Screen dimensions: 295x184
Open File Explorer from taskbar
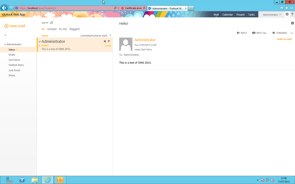tap(35, 180)
